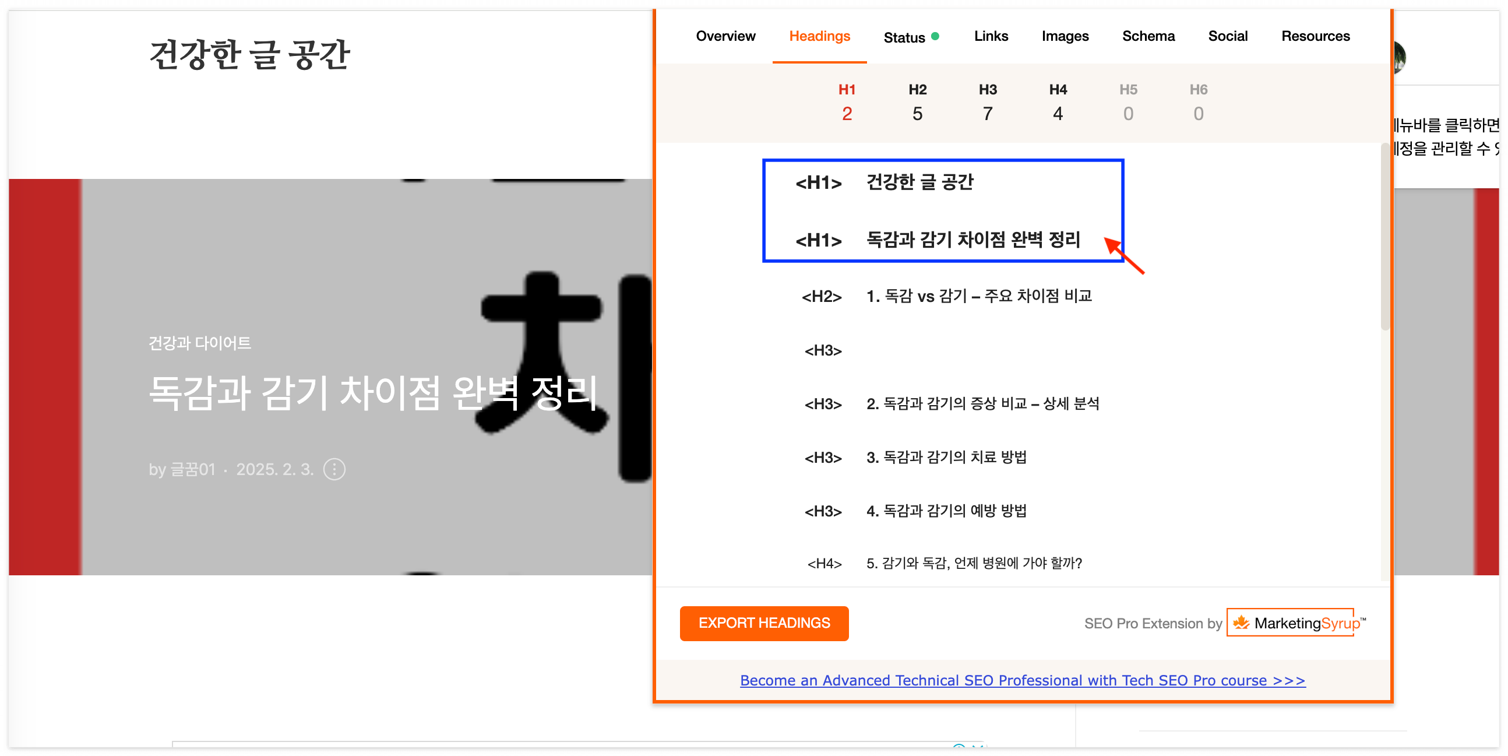Viewport: 1508px width, 756px height.
Task: Open the Resources tab
Action: (1315, 36)
